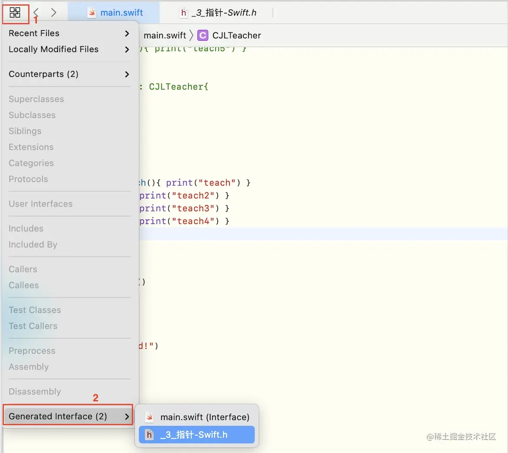Select the Test Callers menu entry
This screenshot has height=453, width=508.
pyautogui.click(x=33, y=326)
